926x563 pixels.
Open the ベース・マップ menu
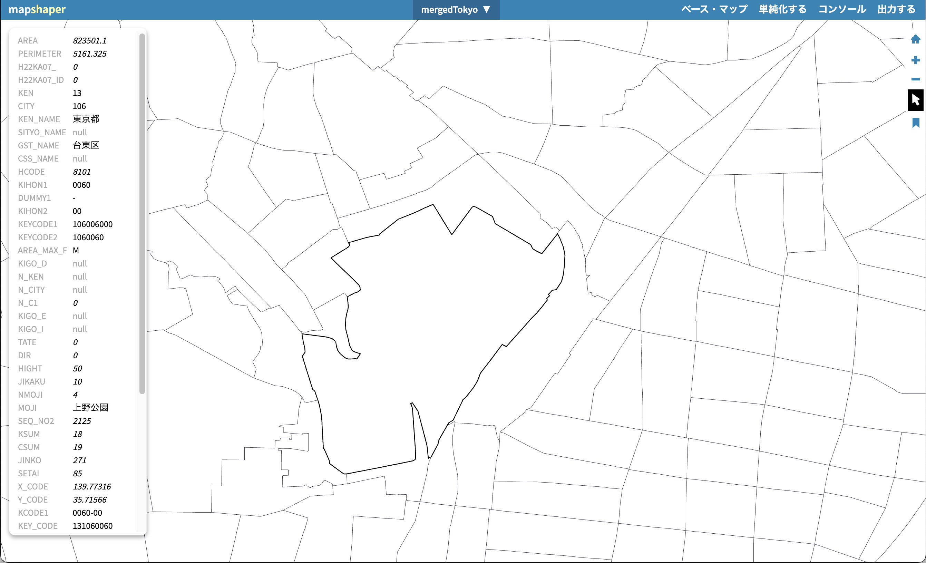pos(714,9)
